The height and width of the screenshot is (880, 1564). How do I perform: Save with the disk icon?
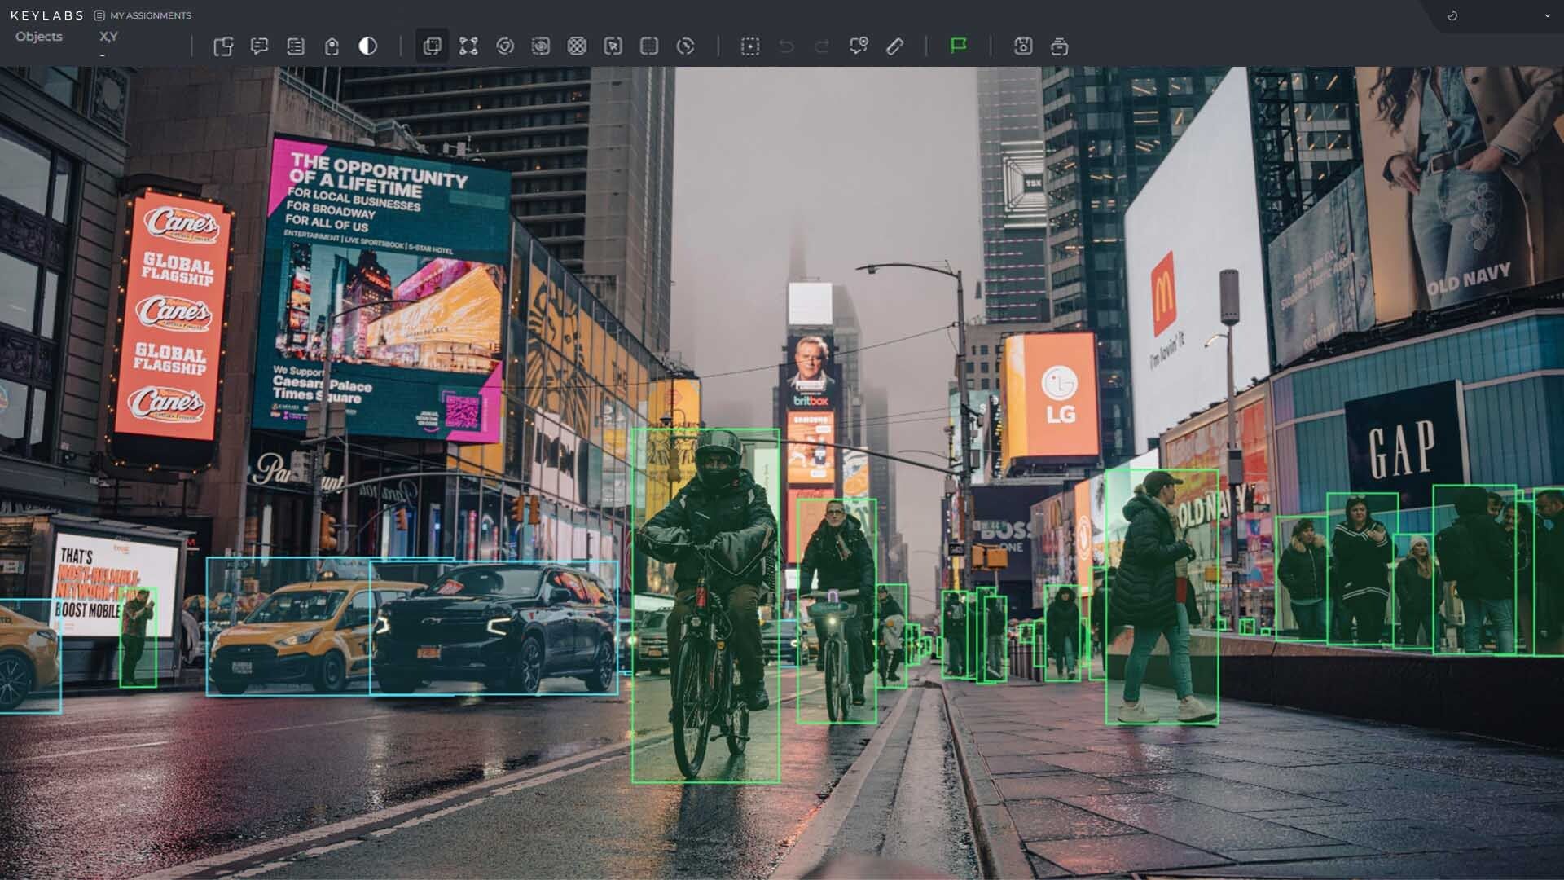point(1023,46)
